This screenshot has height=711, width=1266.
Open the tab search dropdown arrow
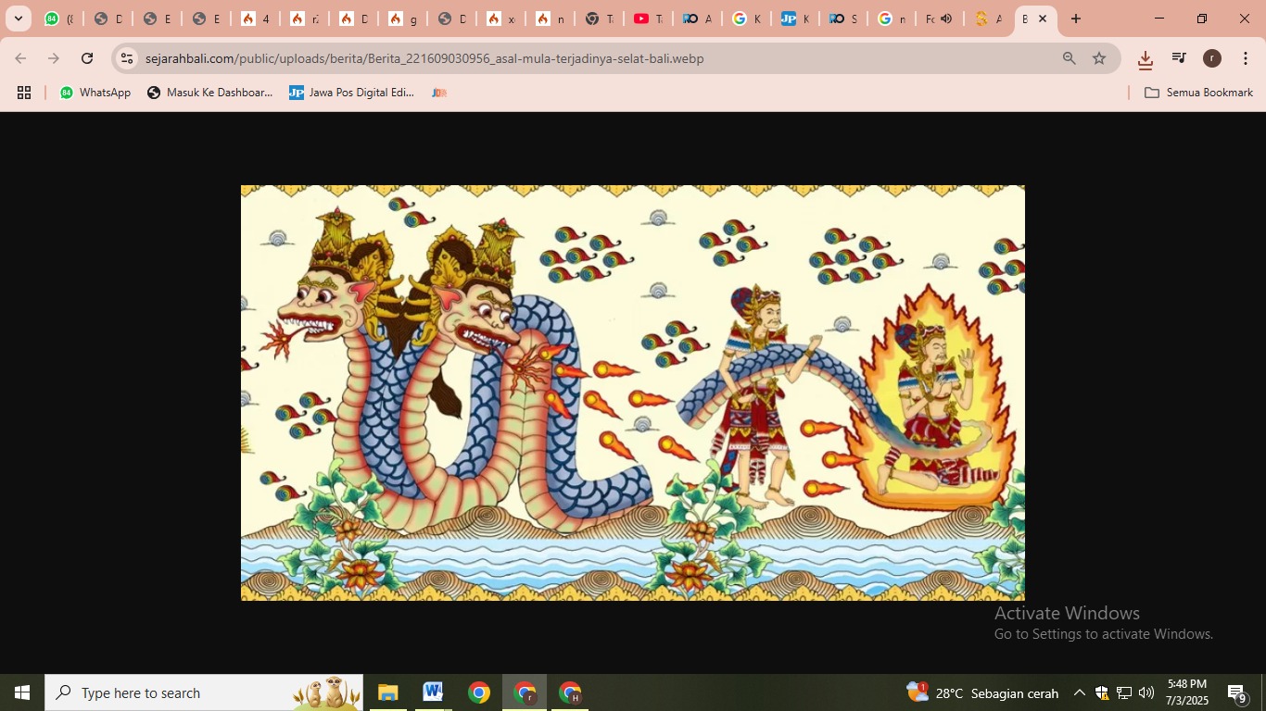tap(19, 19)
